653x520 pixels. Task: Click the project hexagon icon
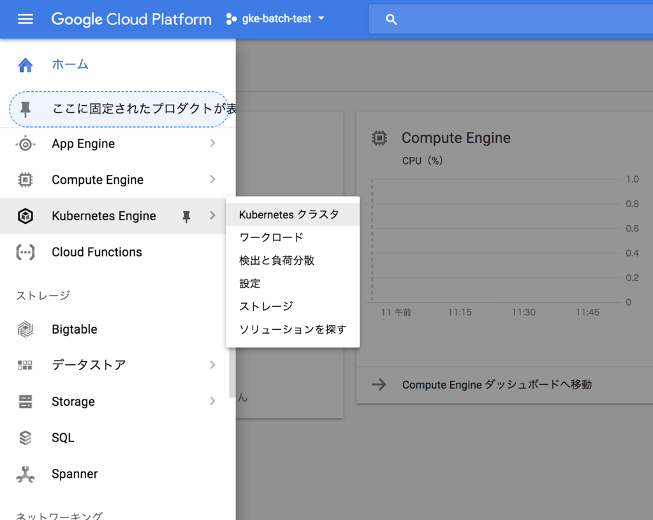coord(231,19)
